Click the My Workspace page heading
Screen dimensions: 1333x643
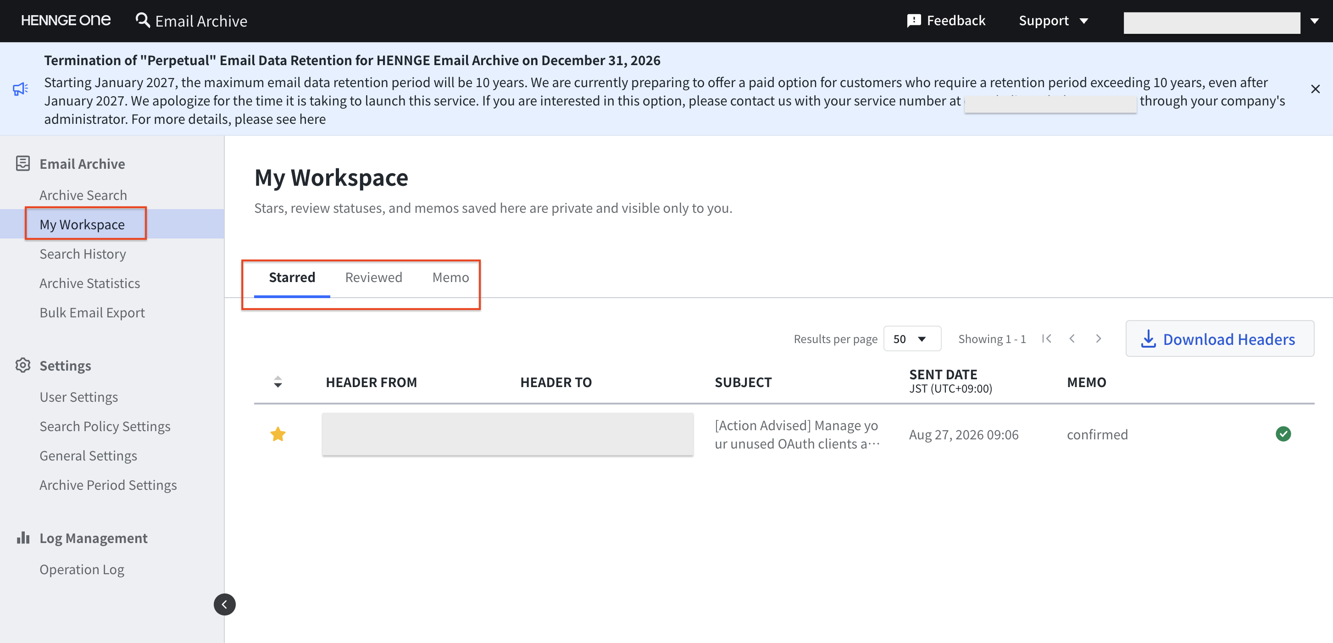(331, 178)
